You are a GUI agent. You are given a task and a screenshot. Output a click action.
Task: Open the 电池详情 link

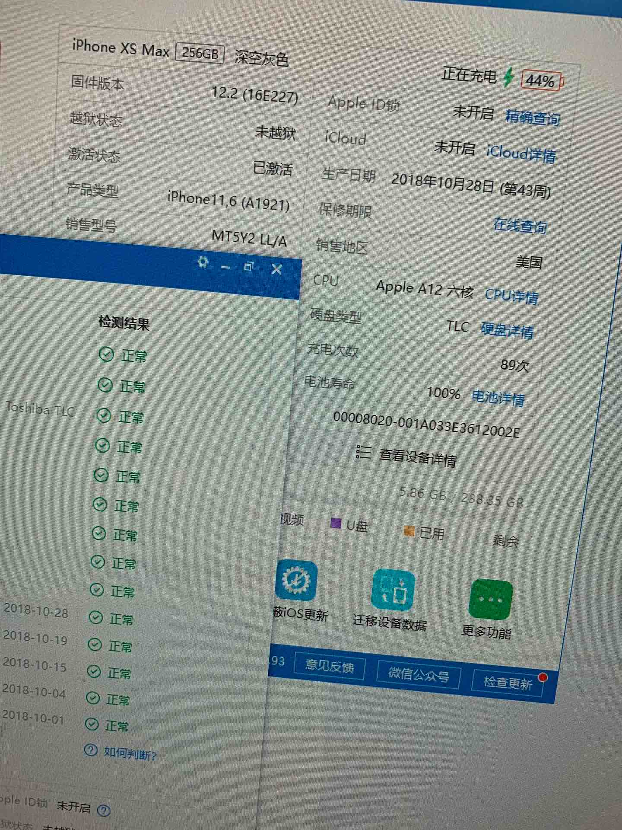coord(498,397)
